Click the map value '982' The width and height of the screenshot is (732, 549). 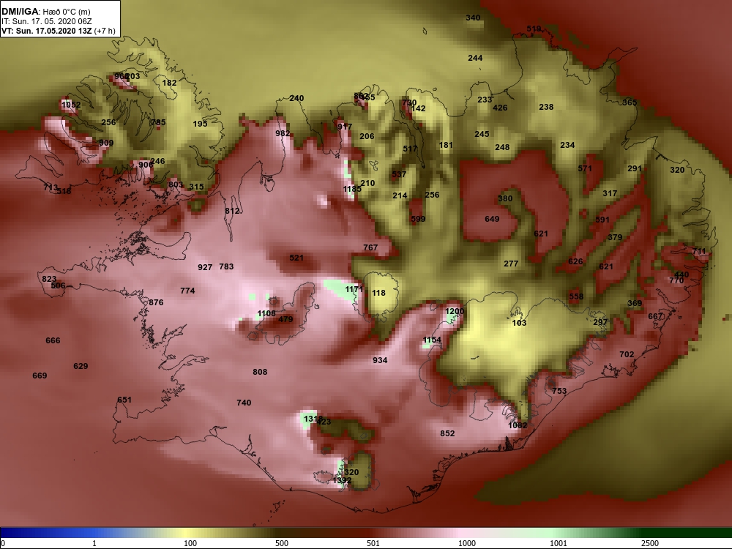(283, 133)
